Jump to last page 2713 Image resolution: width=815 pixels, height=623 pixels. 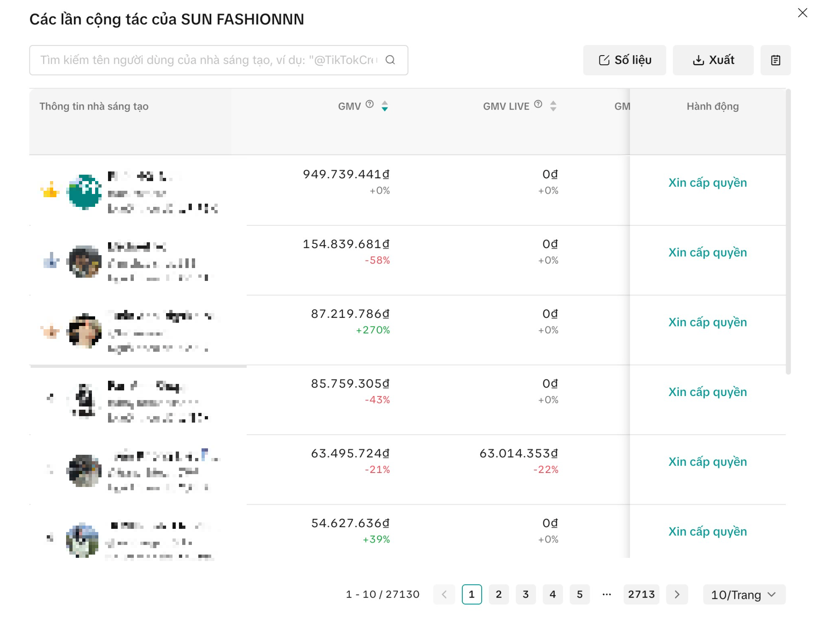tap(641, 594)
